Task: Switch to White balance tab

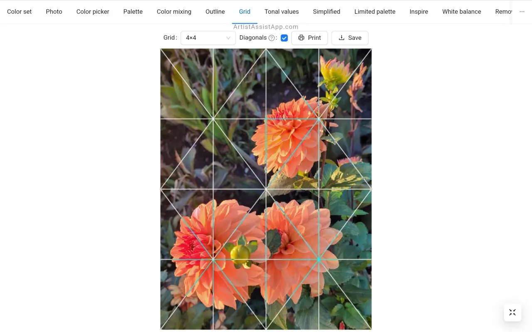Action: tap(462, 12)
